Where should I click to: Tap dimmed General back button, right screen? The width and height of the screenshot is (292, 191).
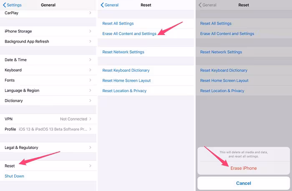pyautogui.click(x=207, y=5)
